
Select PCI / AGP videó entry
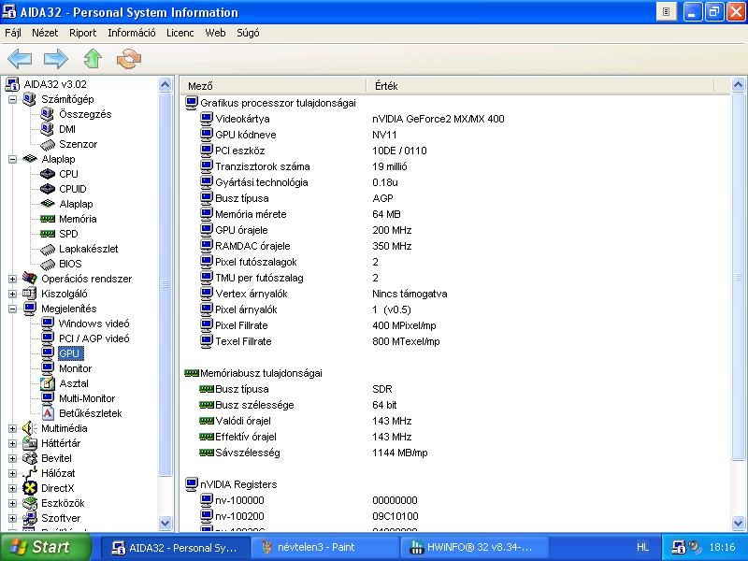[94, 338]
